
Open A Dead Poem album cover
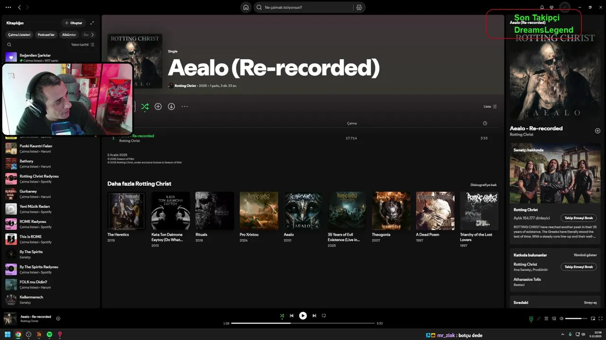point(435,211)
